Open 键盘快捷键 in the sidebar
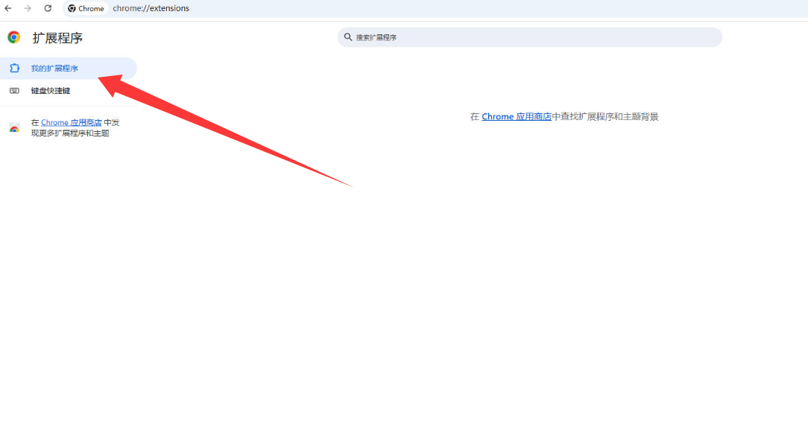Image resolution: width=808 pixels, height=442 pixels. coord(68,91)
